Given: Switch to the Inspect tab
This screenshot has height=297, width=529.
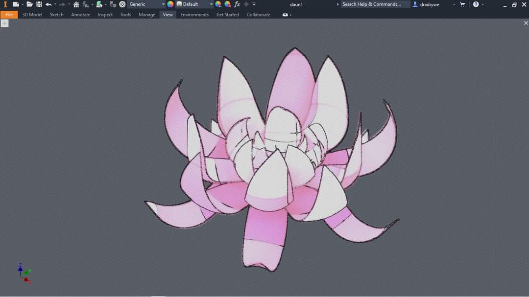Looking at the screenshot, I should (x=105, y=15).
